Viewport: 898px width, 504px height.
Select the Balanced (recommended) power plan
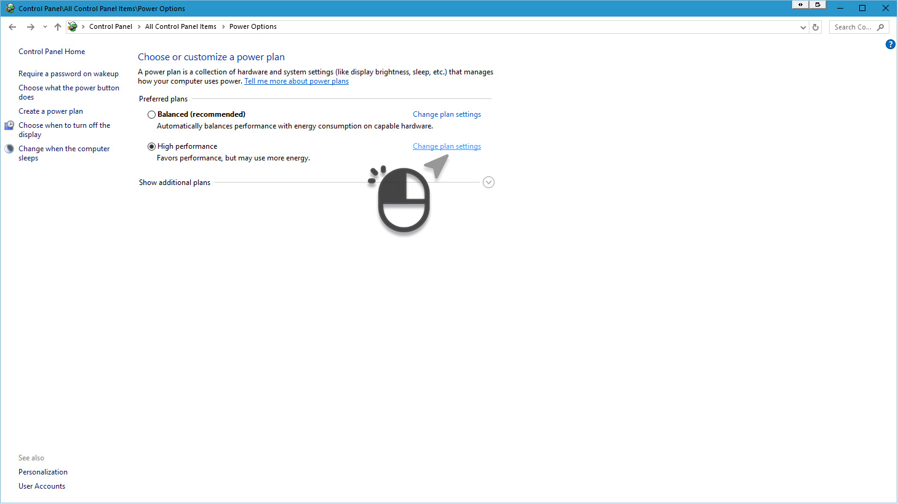151,114
